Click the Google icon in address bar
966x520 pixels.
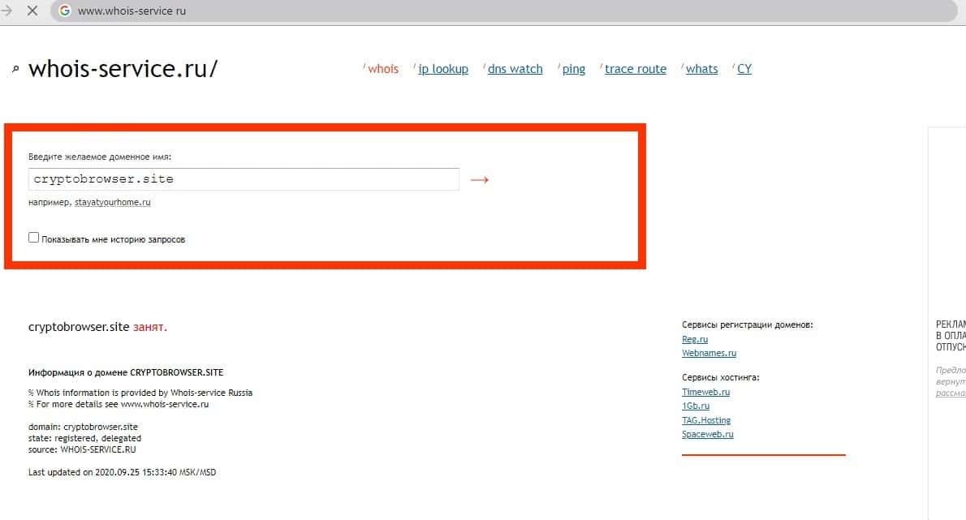tap(65, 11)
